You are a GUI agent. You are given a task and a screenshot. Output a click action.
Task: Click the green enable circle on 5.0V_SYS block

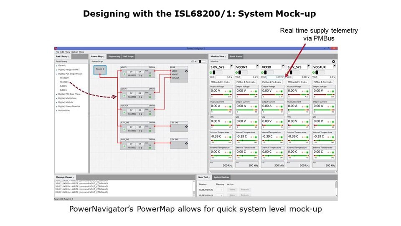[124, 146]
